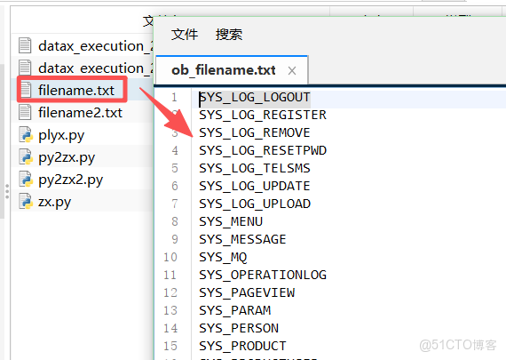Place cursor on line SYS_LOG_TELSMS
Viewport: 506px width, 360px height.
point(255,168)
